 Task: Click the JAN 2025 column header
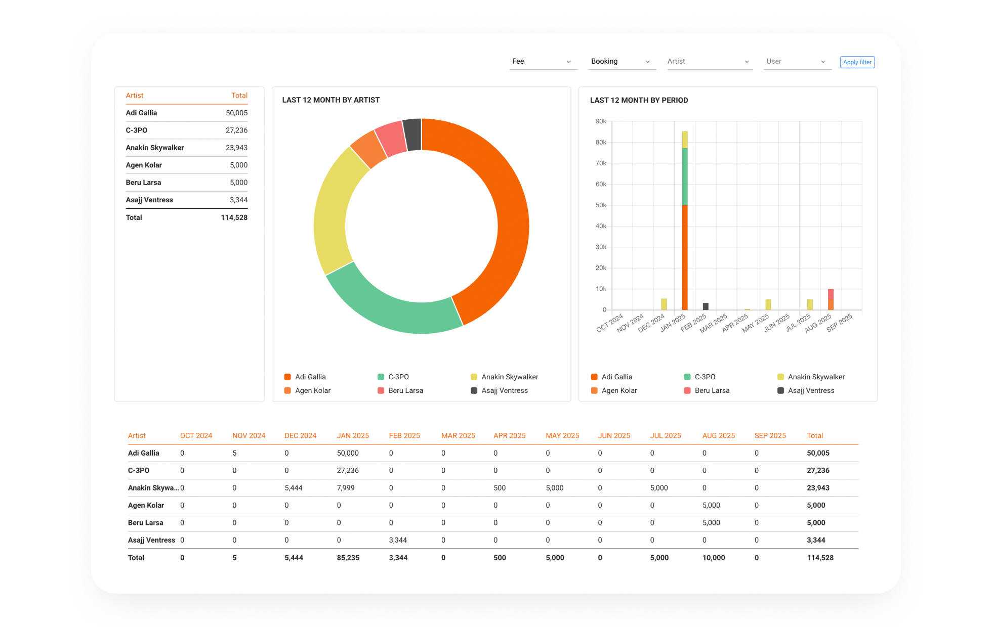pos(353,435)
